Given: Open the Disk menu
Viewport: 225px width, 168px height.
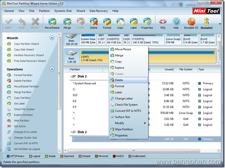Looking at the screenshot, I should pyautogui.click(x=32, y=11).
